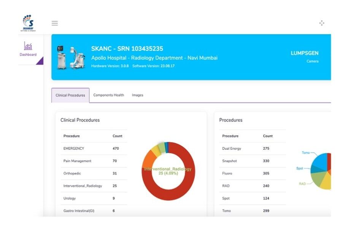Switch to Components Health tab
Screen dimensions: 348x228
[108, 95]
